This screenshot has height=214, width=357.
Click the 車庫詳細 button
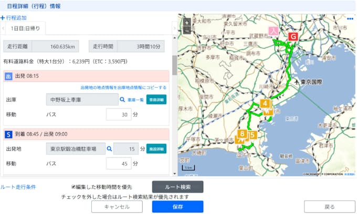(156, 99)
